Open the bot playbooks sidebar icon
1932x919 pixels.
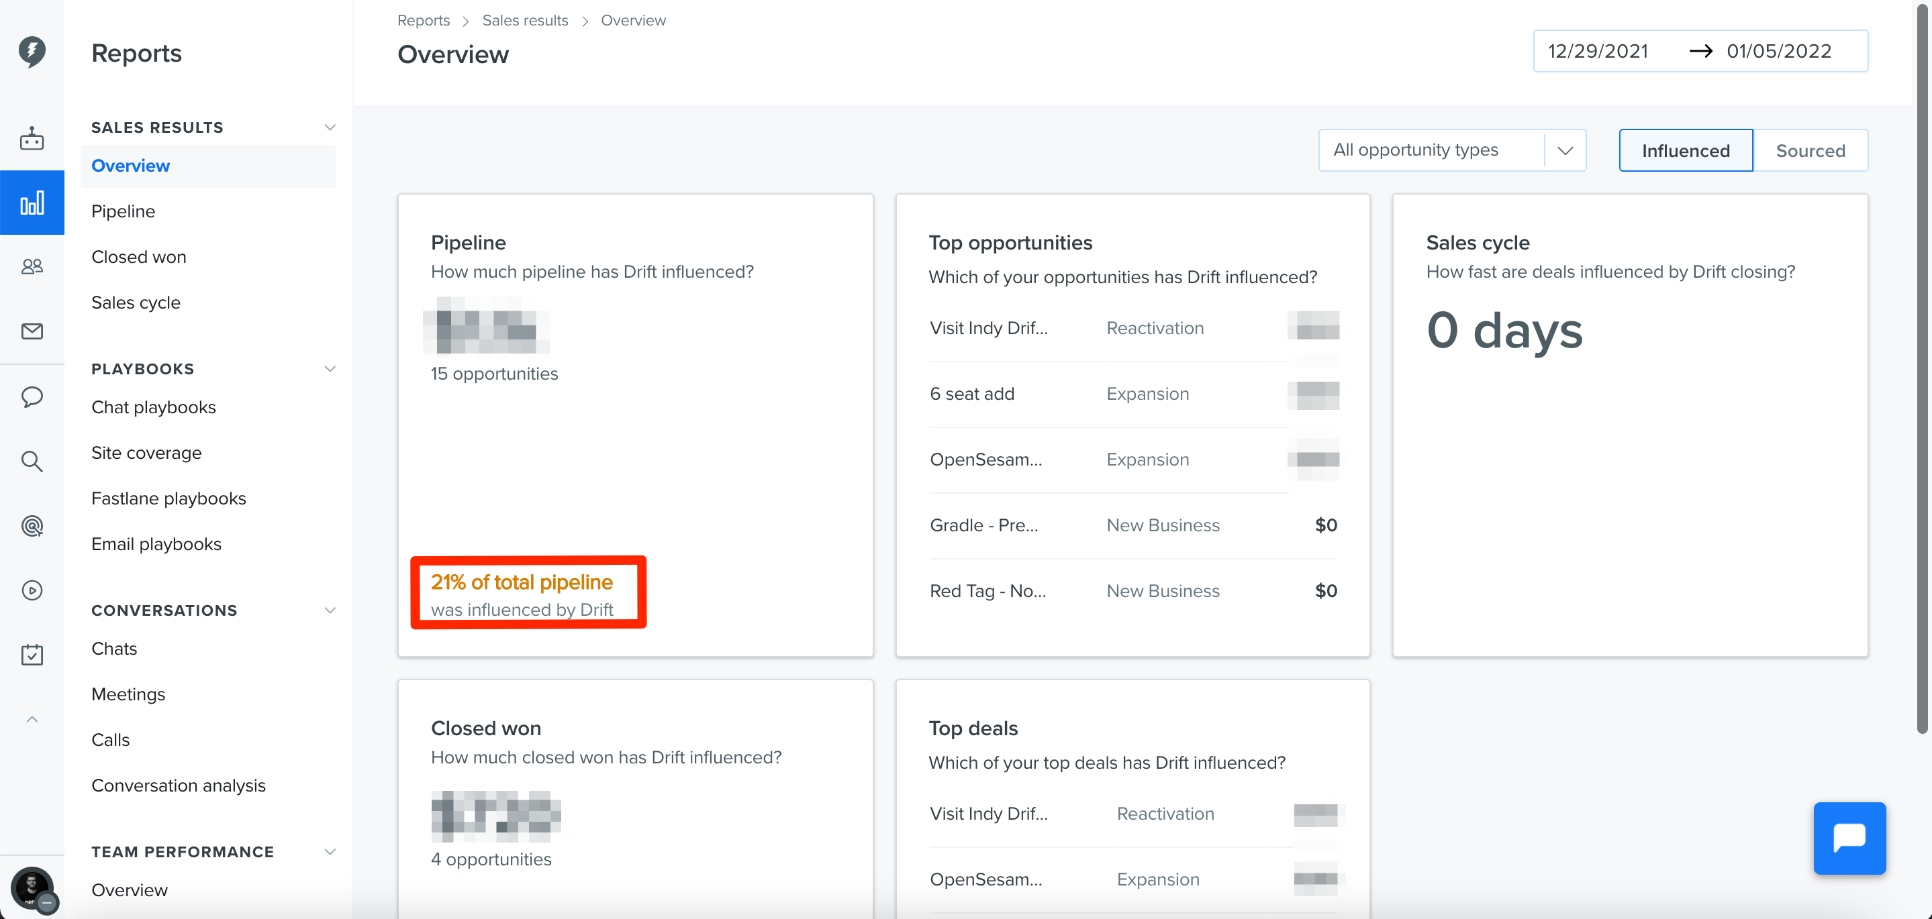[x=32, y=138]
